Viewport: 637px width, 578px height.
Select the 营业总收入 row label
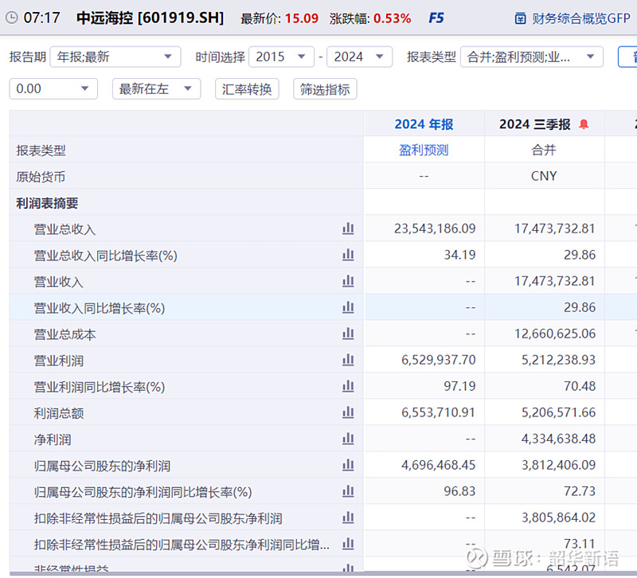[65, 229]
